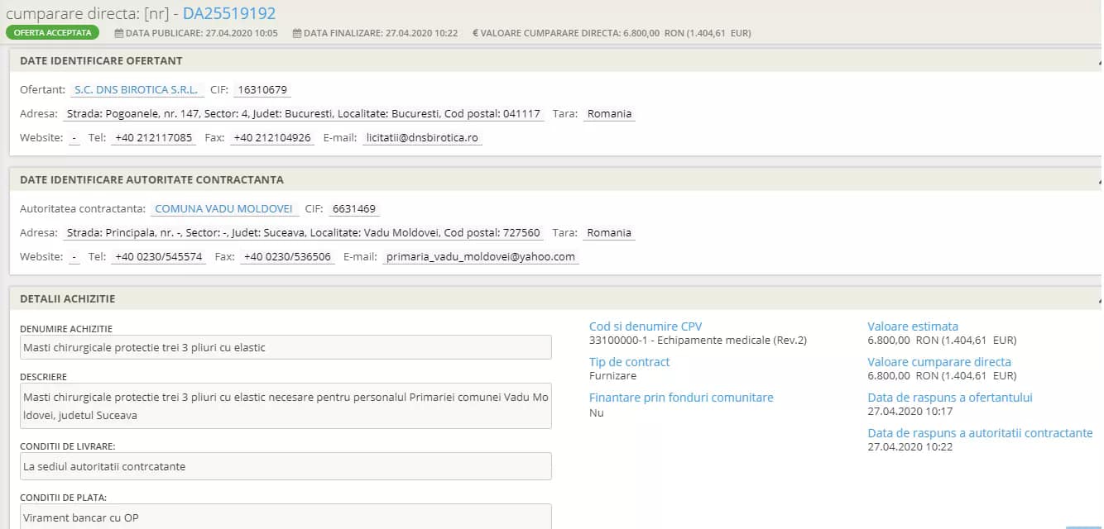Click the authority email primaria_vadu_moldovei@yahoo.com
Image resolution: width=1104 pixels, height=529 pixels.
click(x=481, y=257)
